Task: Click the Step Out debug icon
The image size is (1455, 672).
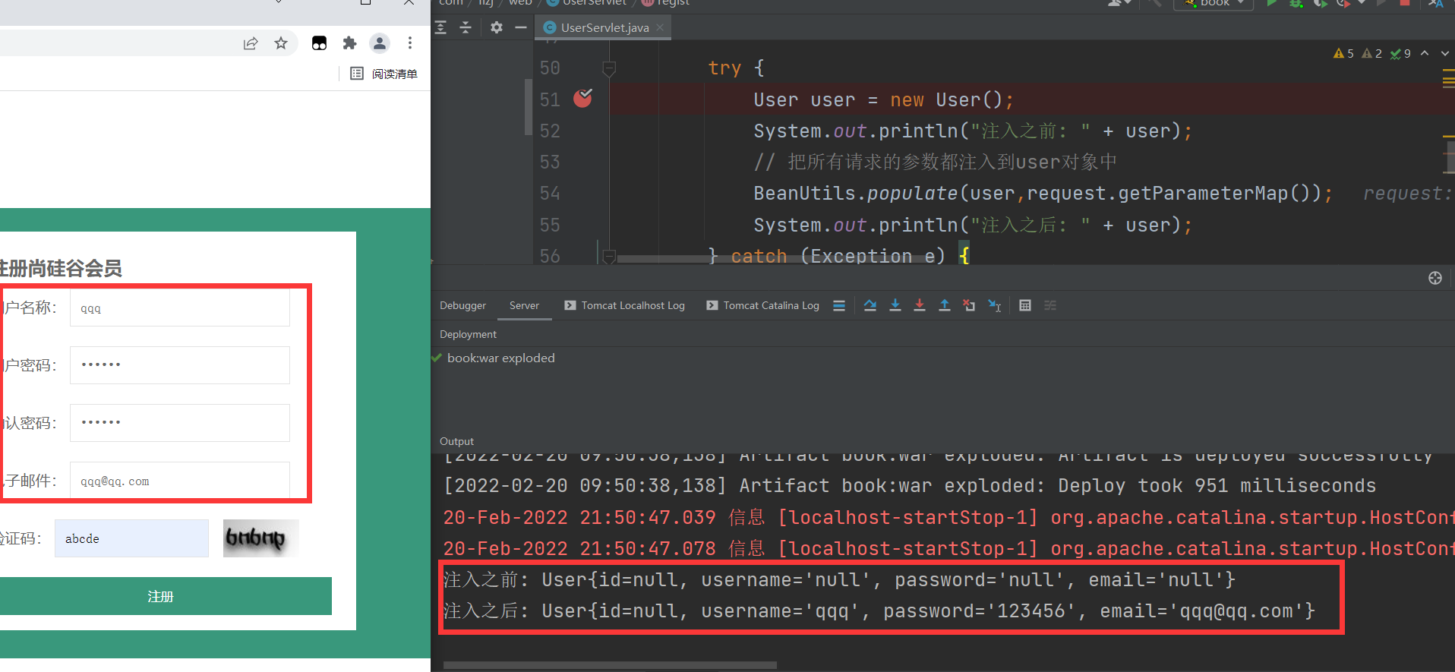Action: point(945,305)
